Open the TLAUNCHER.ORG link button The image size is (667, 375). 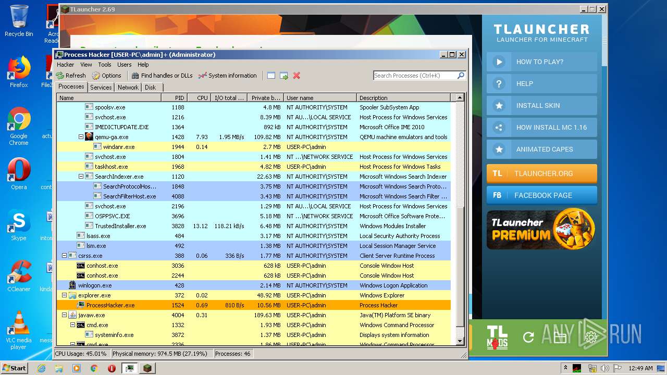(542, 173)
